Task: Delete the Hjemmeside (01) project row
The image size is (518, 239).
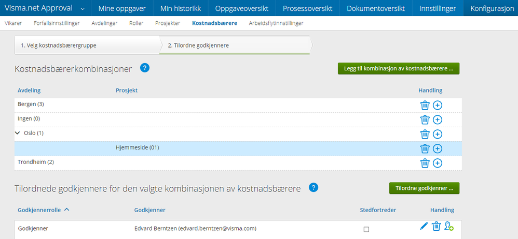Action: (x=425, y=148)
